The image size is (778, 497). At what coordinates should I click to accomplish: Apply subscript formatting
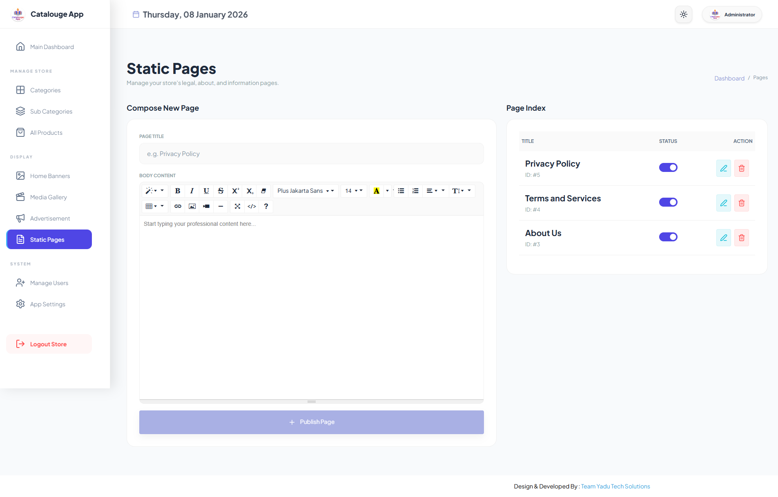point(250,191)
